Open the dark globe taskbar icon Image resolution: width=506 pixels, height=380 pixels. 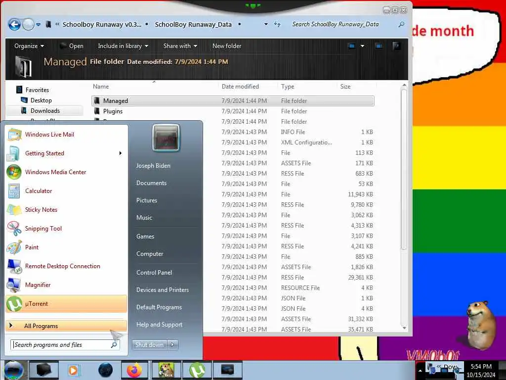tap(106, 370)
